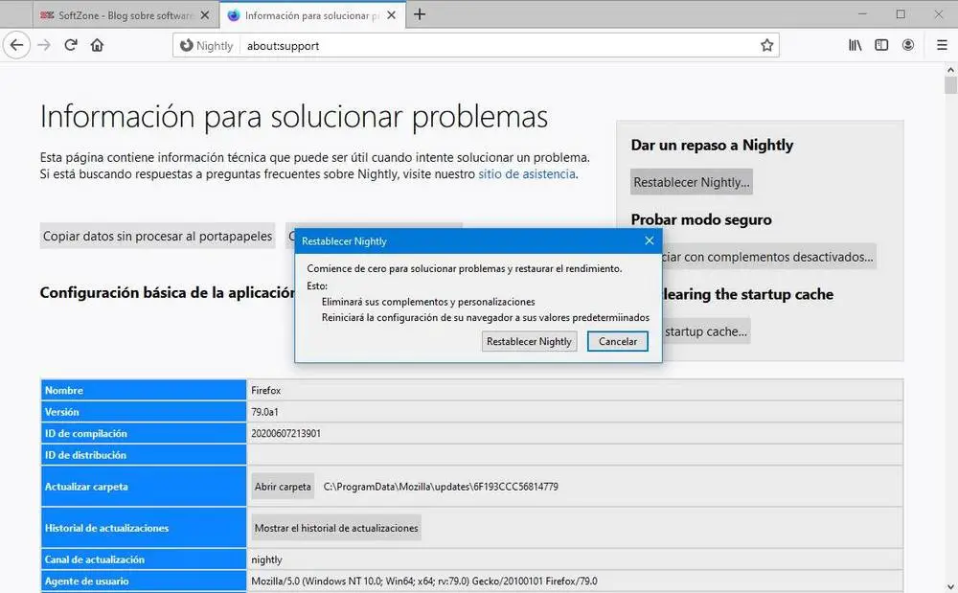Viewport: 958px width, 593px height.
Task: Select the Información para solucionar tab
Action: tap(311, 15)
